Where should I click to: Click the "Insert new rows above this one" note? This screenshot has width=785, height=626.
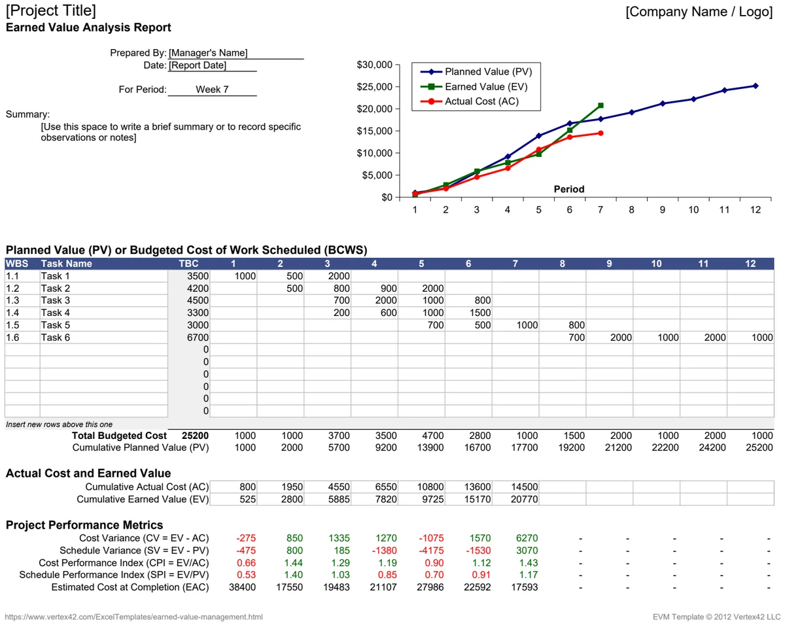59,425
